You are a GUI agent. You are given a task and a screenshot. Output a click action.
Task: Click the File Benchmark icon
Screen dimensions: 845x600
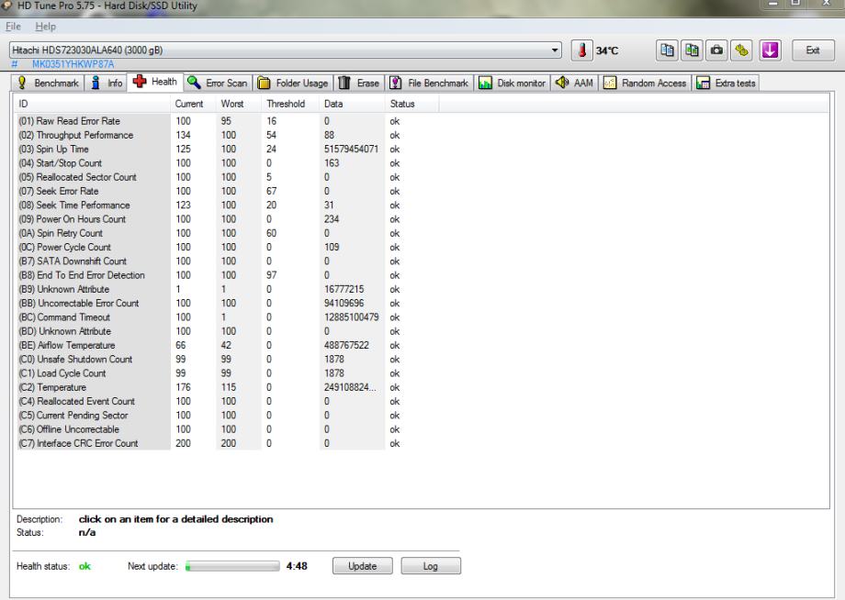point(396,83)
